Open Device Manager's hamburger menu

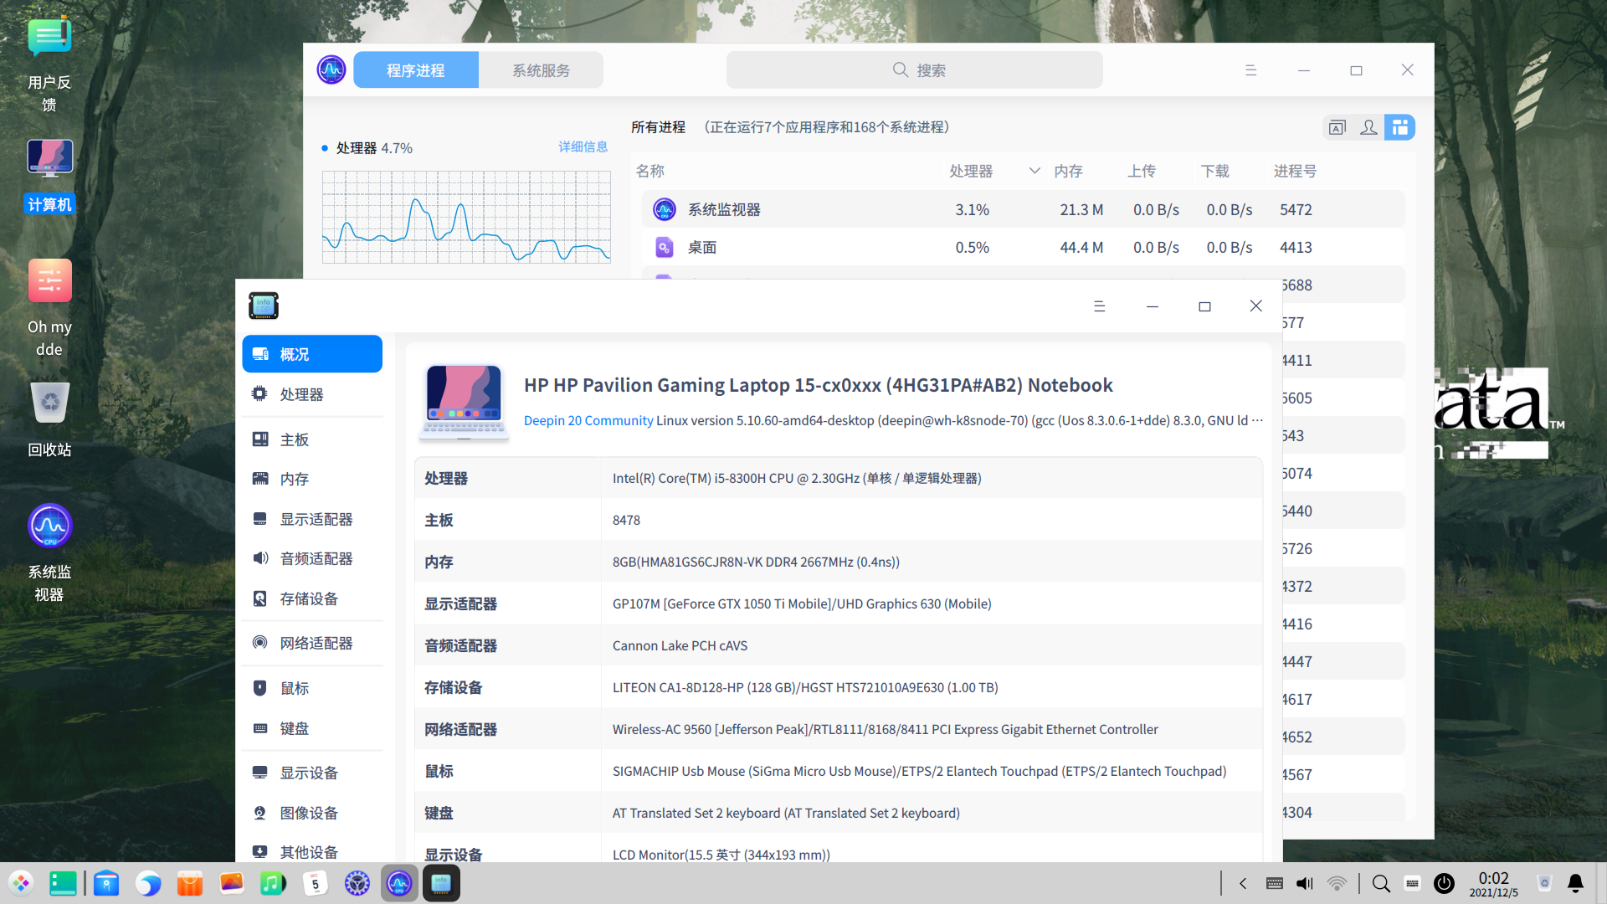pos(1099,306)
